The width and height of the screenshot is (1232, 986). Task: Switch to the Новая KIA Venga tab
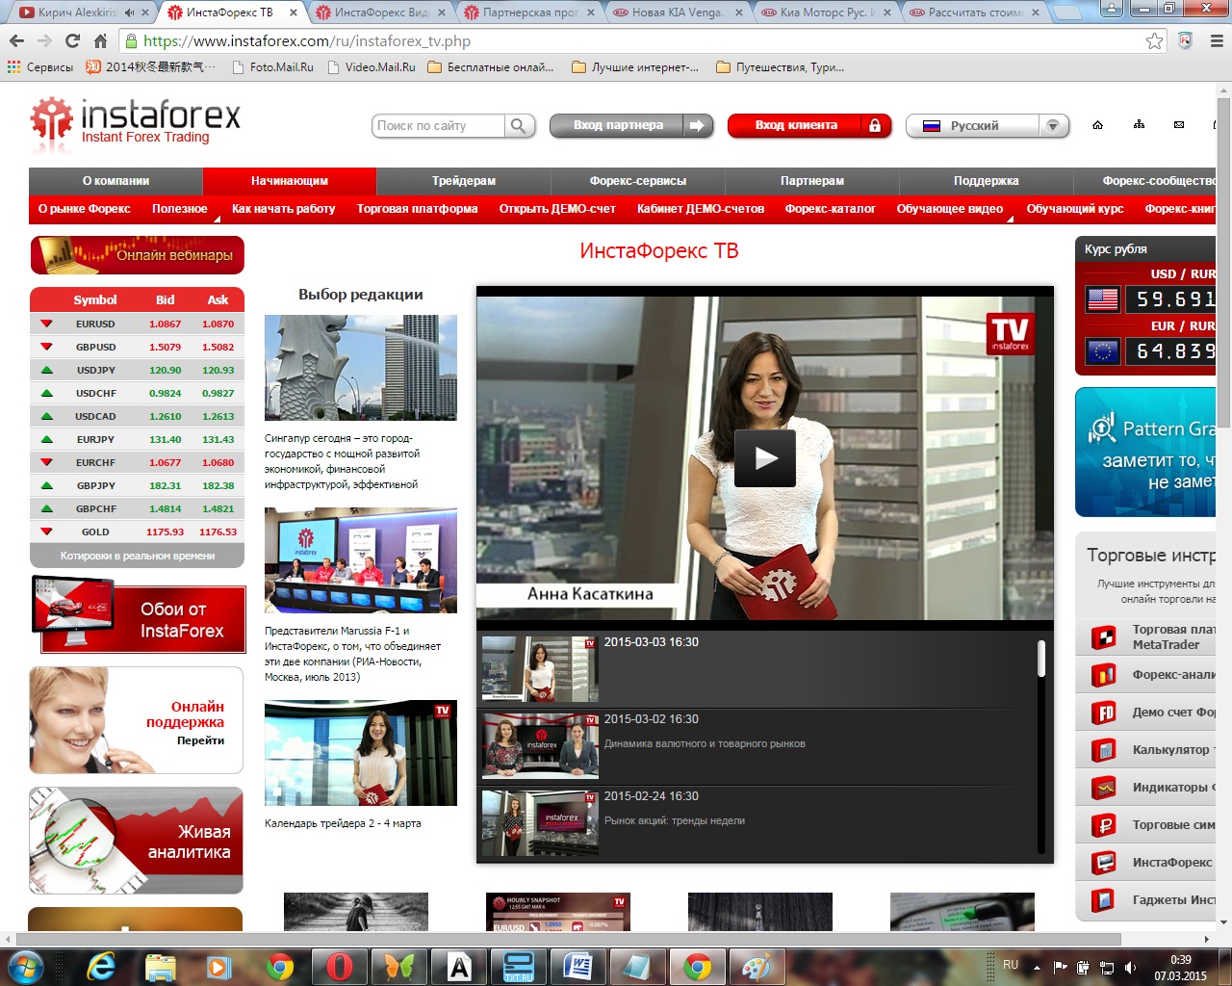click(678, 13)
